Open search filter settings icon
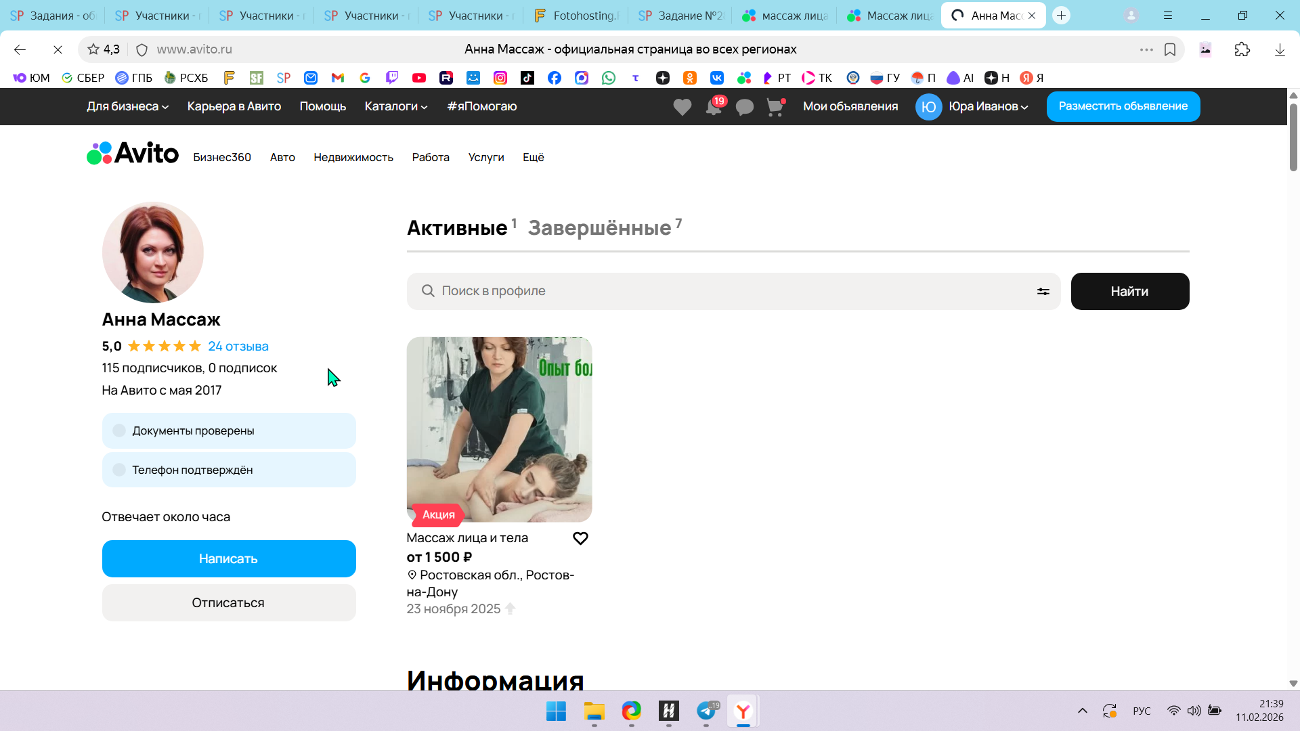Viewport: 1300px width, 731px height. tap(1043, 291)
